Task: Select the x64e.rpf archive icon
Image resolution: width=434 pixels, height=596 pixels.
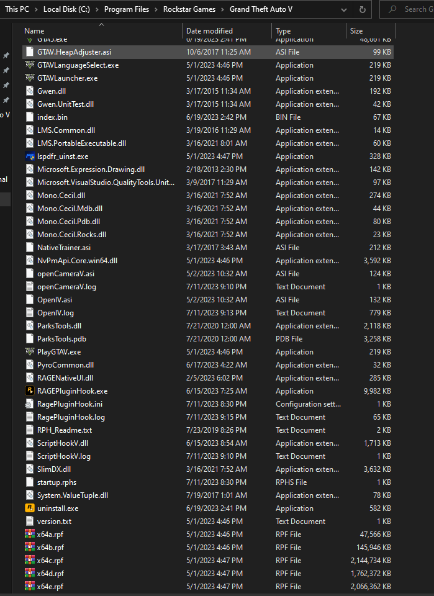Action: [x=30, y=586]
